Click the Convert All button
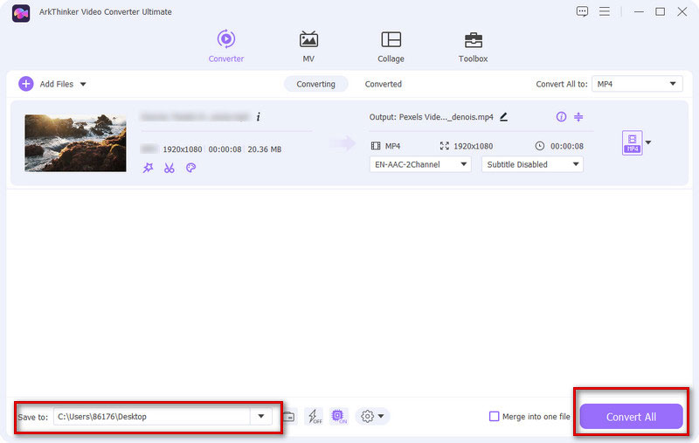Image resolution: width=699 pixels, height=443 pixels. pyautogui.click(x=631, y=417)
